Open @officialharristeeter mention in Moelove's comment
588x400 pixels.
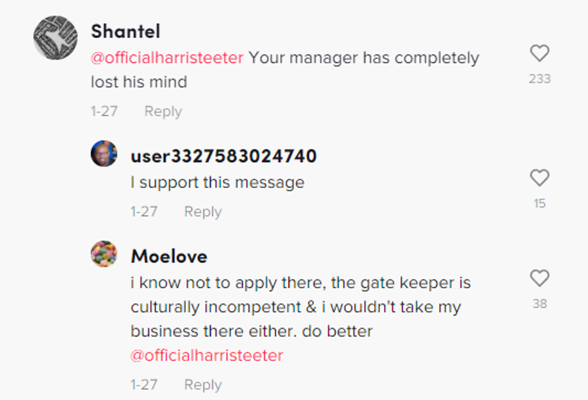(206, 356)
